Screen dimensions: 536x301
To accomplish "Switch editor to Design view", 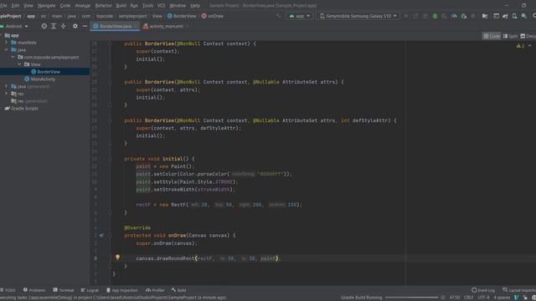I will 528,36.
